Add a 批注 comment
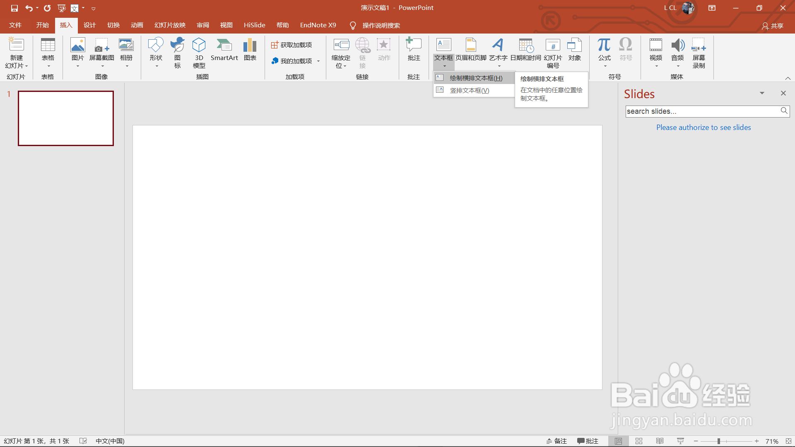Screen dimensions: 795x447 [414, 50]
